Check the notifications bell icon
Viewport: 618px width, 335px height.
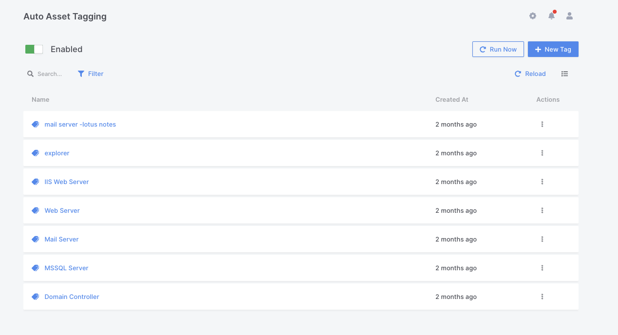pos(551,16)
